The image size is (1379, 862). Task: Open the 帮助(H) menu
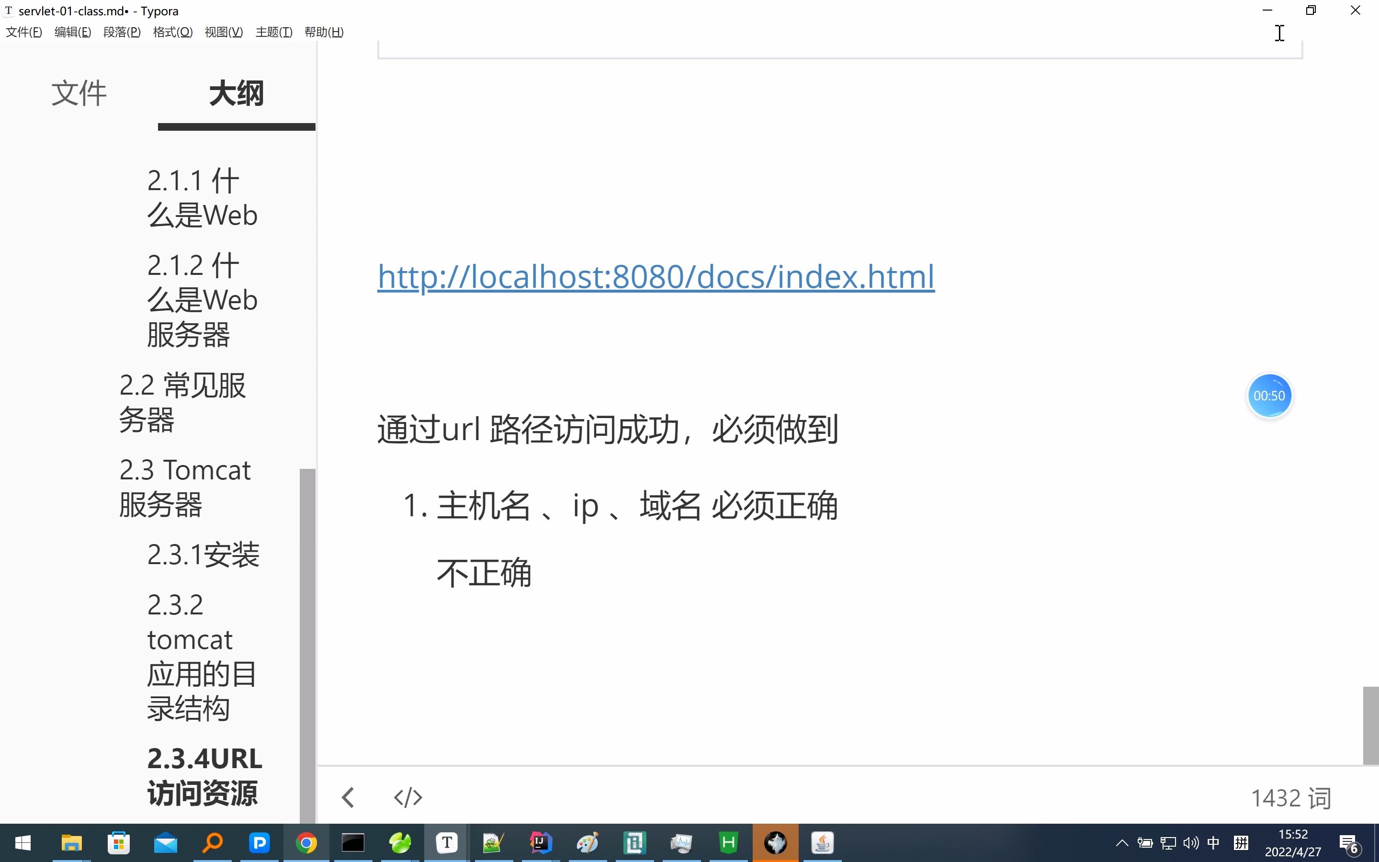click(324, 32)
